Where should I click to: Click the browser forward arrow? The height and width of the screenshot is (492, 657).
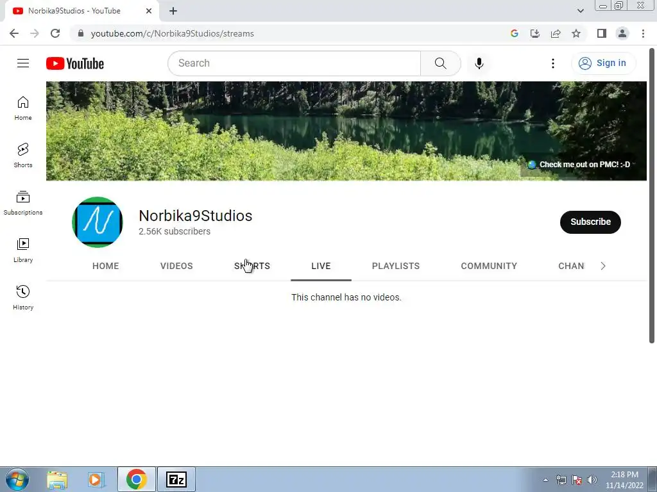[35, 33]
